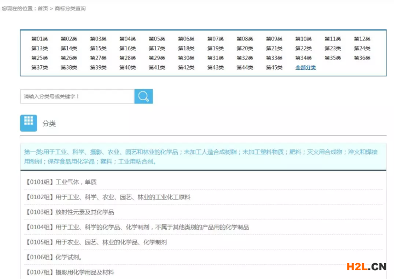Select class 第24类

tap(362, 49)
